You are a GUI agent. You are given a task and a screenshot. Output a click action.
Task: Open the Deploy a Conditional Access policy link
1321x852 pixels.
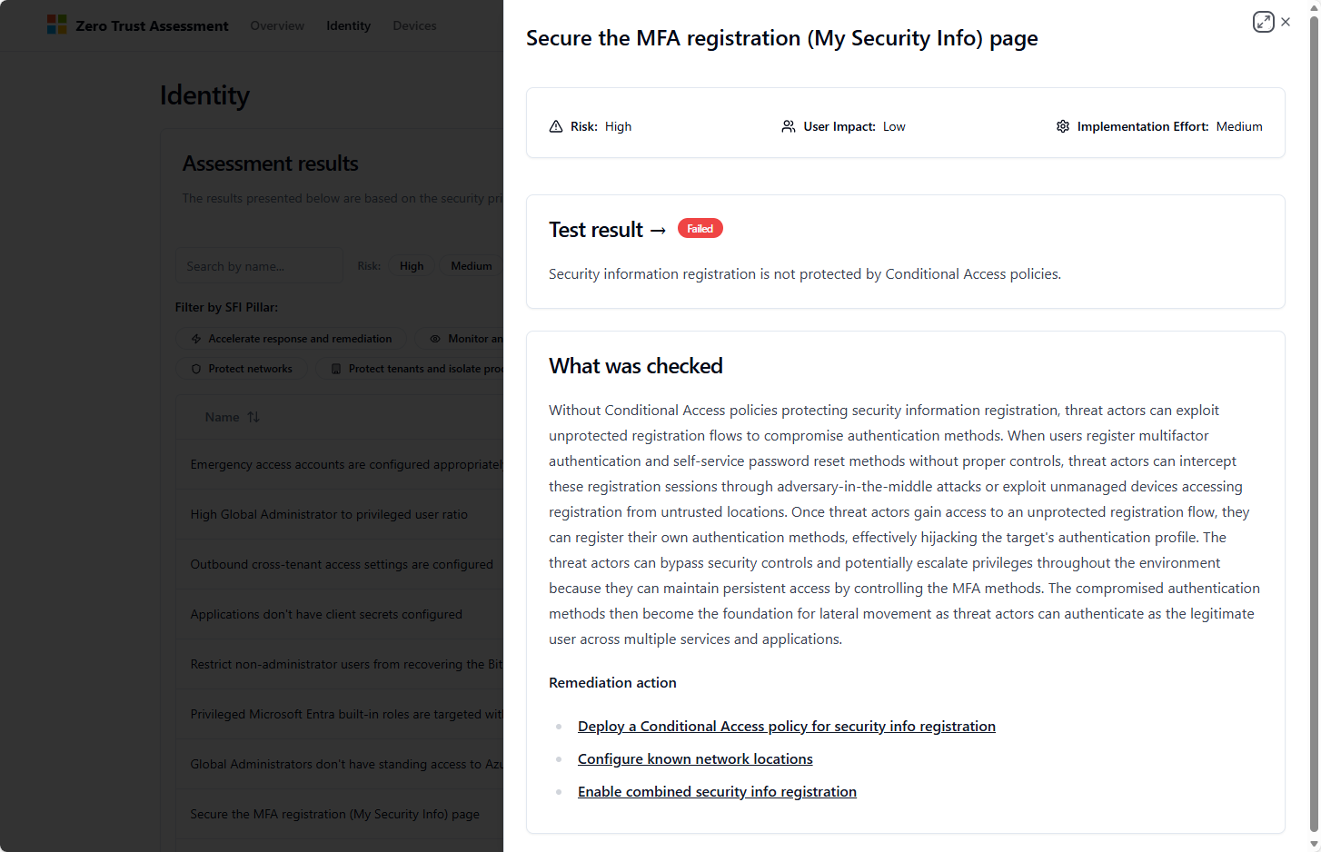(787, 726)
